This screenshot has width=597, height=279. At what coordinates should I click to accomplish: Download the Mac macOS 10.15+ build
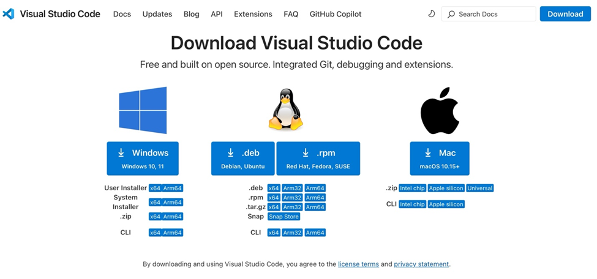click(440, 158)
